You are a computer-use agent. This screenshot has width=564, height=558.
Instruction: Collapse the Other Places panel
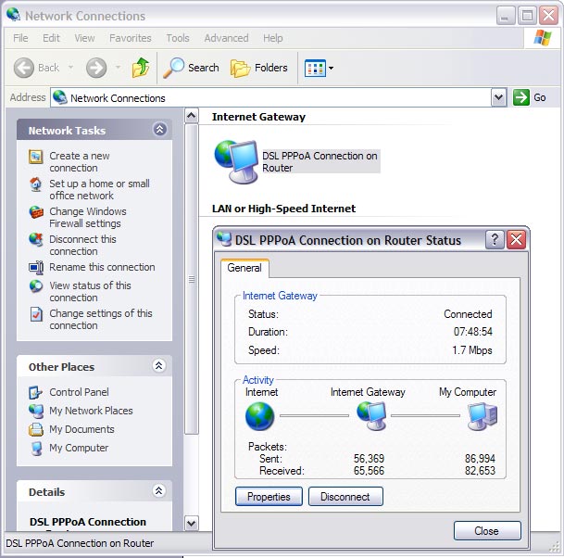(159, 366)
